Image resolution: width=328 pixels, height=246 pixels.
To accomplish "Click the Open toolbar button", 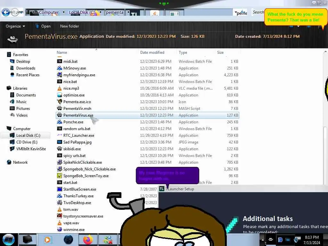I will pos(43,26).
